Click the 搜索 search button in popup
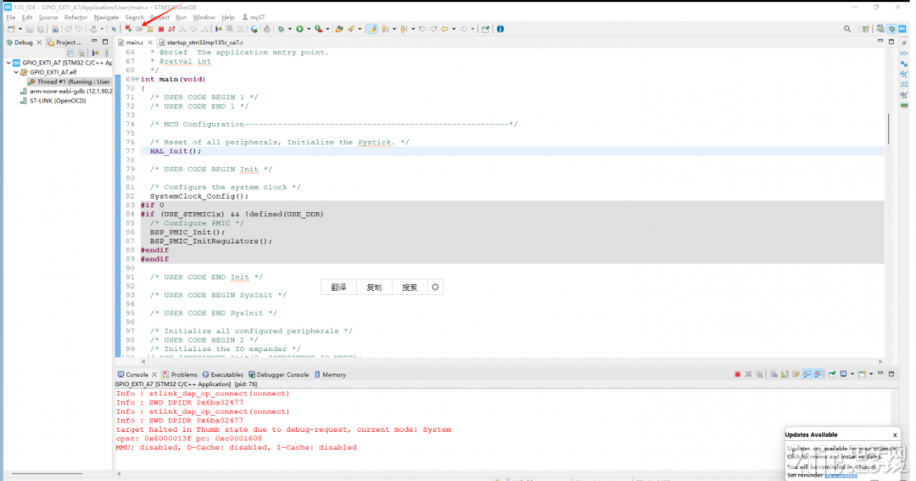This screenshot has height=481, width=916. (x=410, y=287)
